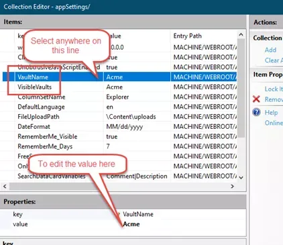Select the VaultName row

tap(120, 77)
